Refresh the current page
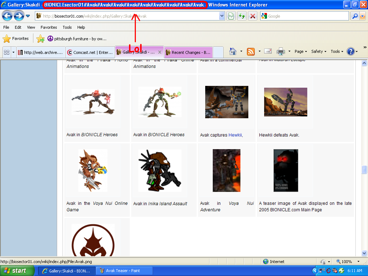The width and height of the screenshot is (368, 276). pos(241,16)
